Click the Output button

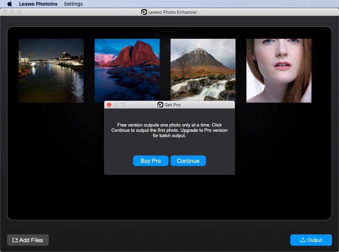pos(311,240)
